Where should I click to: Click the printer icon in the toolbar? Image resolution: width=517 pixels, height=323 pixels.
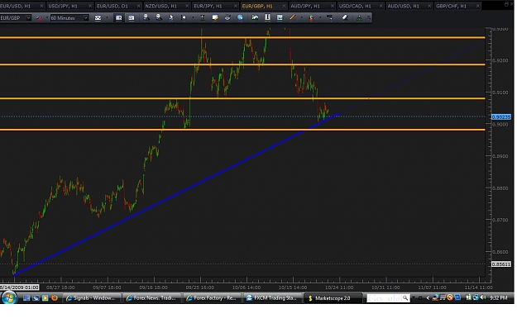pos(227,18)
